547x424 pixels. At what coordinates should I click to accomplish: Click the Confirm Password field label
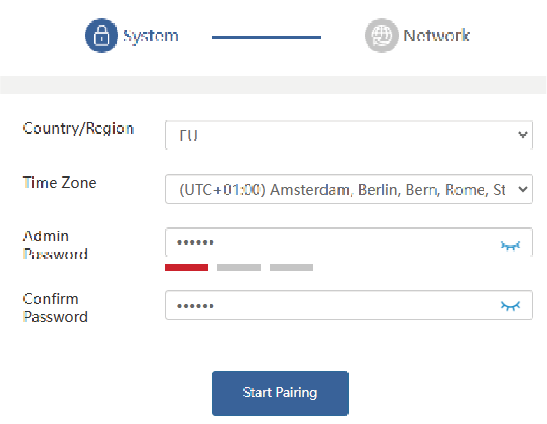point(56,308)
